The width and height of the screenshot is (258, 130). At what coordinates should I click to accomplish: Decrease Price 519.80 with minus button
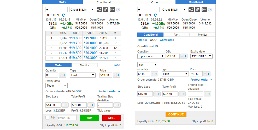[x=115, y=75]
